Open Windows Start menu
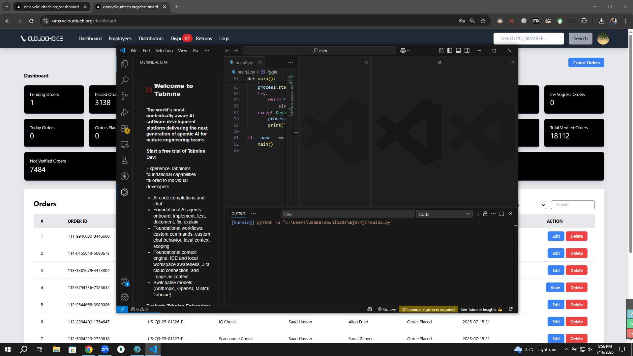This screenshot has height=356, width=633. coord(8,349)
